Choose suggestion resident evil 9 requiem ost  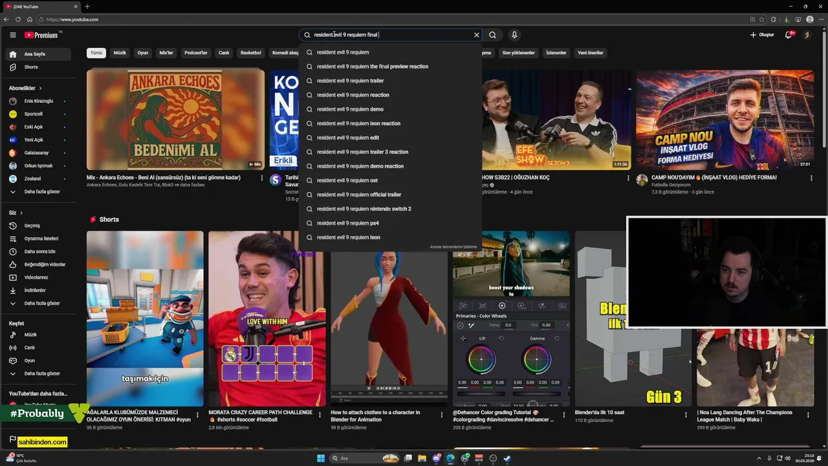391,181
